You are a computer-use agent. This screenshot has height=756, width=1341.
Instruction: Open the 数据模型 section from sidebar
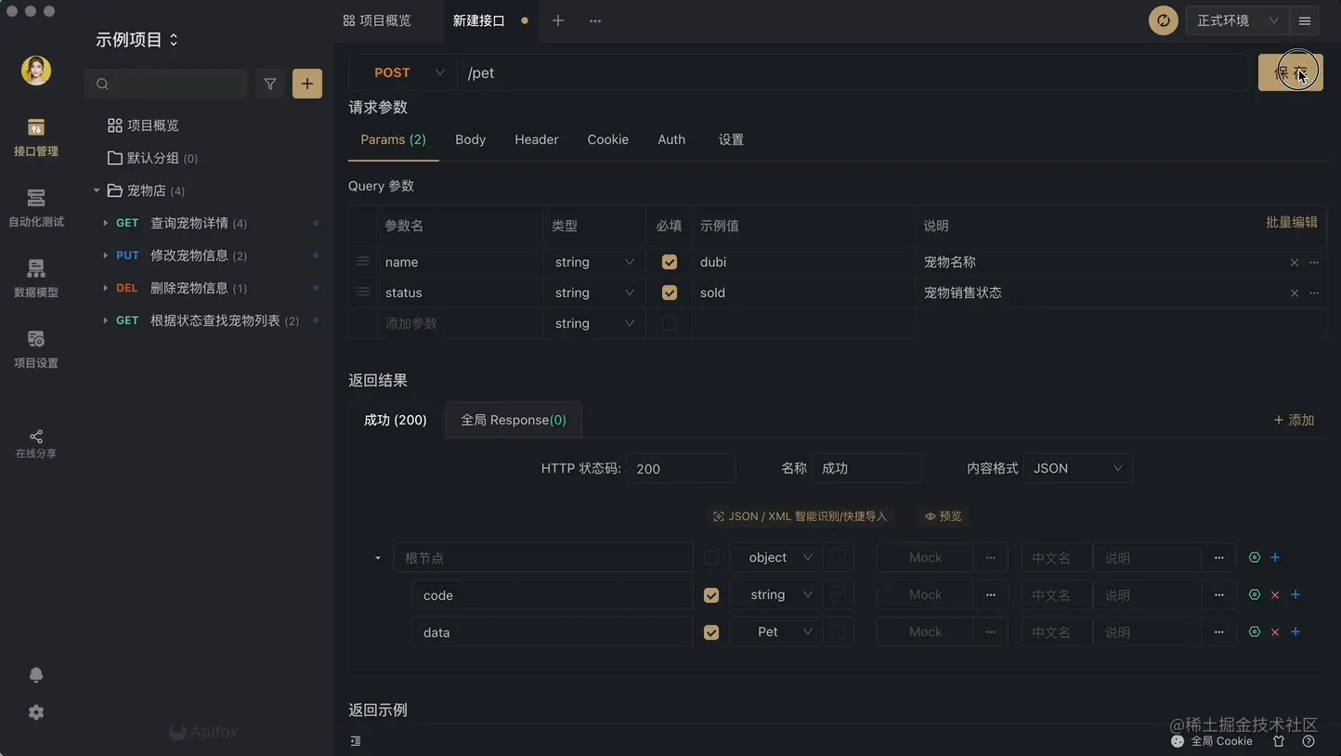point(35,277)
